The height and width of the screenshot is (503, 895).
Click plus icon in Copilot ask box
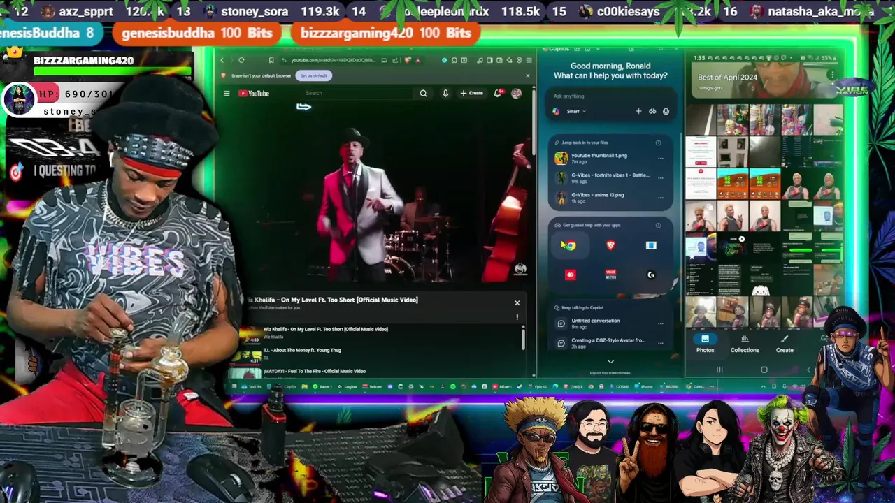[638, 111]
